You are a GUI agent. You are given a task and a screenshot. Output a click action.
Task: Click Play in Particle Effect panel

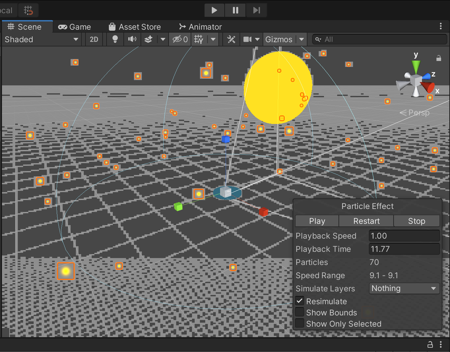pyautogui.click(x=317, y=221)
